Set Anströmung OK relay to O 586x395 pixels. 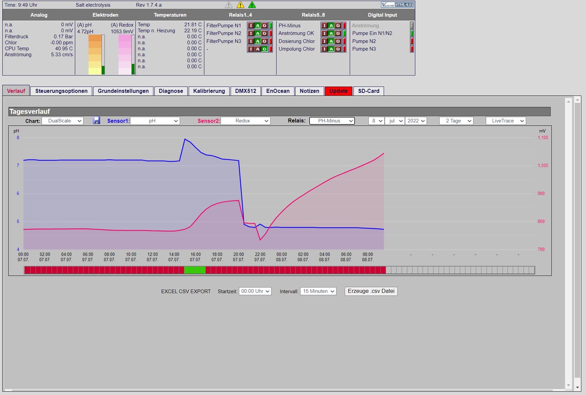[338, 33]
